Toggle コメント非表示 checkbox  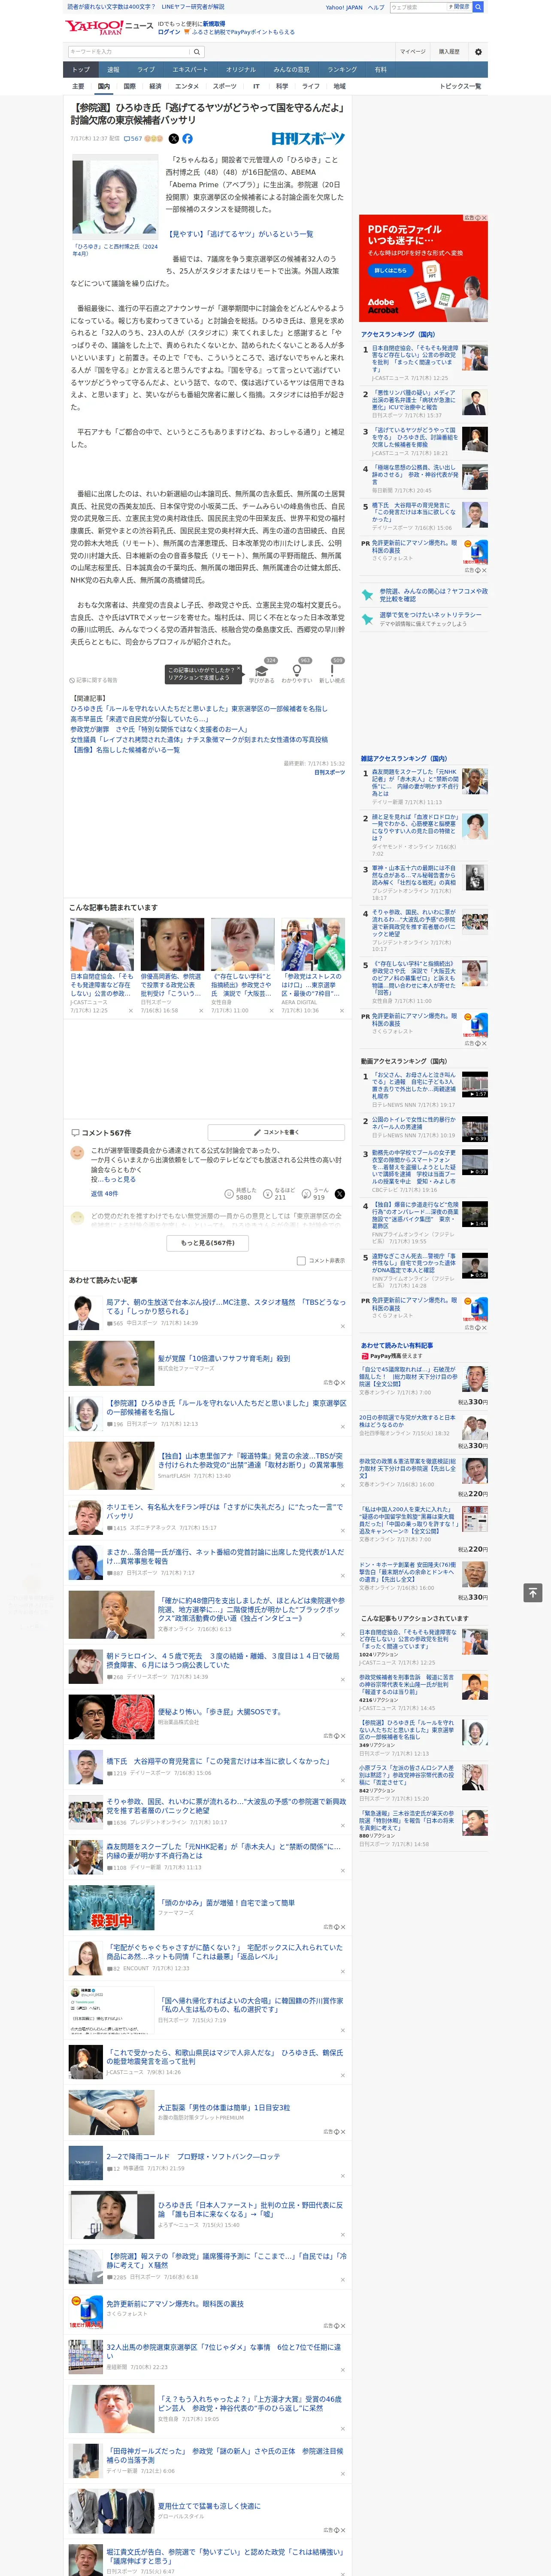301,1261
